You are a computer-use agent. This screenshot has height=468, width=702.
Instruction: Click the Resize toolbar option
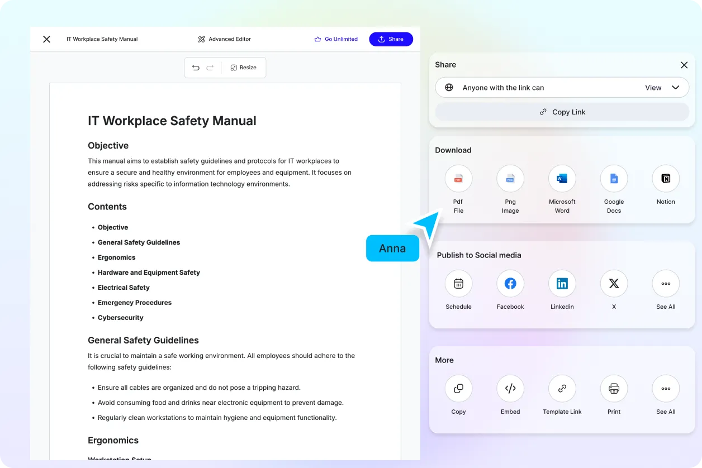243,68
